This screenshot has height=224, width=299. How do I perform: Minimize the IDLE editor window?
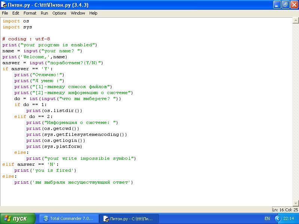pos(277,5)
